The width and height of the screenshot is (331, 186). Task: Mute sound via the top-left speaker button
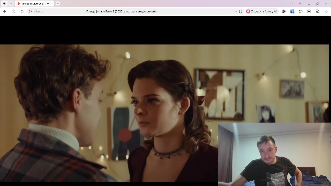[x=4, y=4]
